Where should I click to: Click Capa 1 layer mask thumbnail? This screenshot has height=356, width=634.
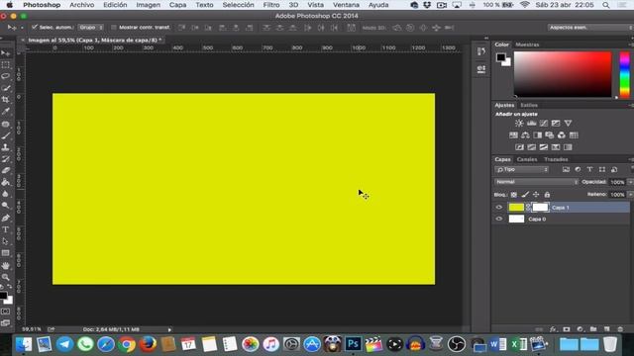[540, 207]
